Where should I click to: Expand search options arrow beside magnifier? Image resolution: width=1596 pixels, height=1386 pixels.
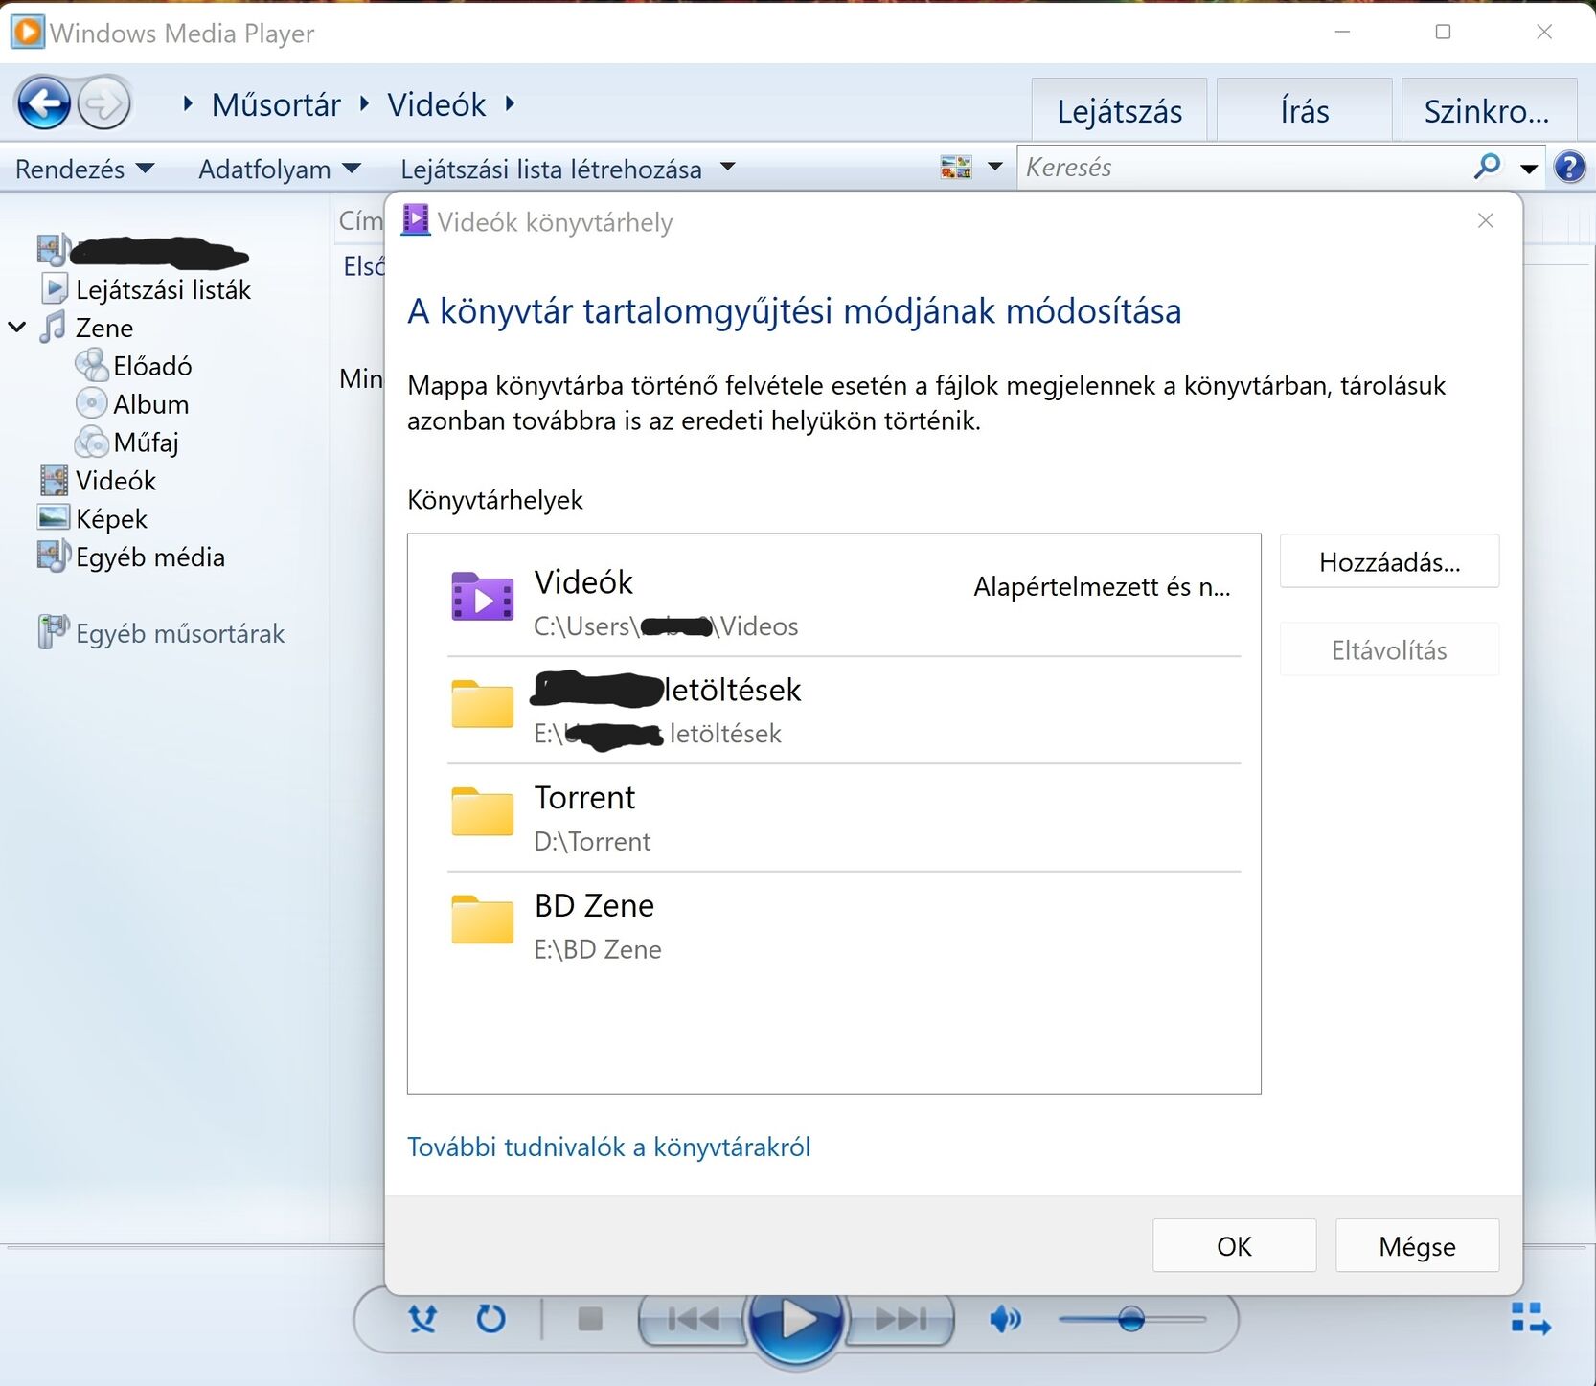tap(1529, 169)
